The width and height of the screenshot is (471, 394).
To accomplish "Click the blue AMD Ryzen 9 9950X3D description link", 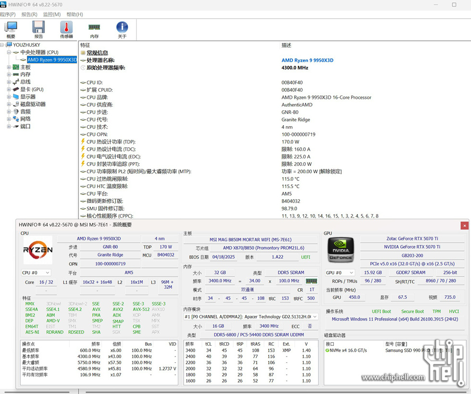I will [307, 60].
